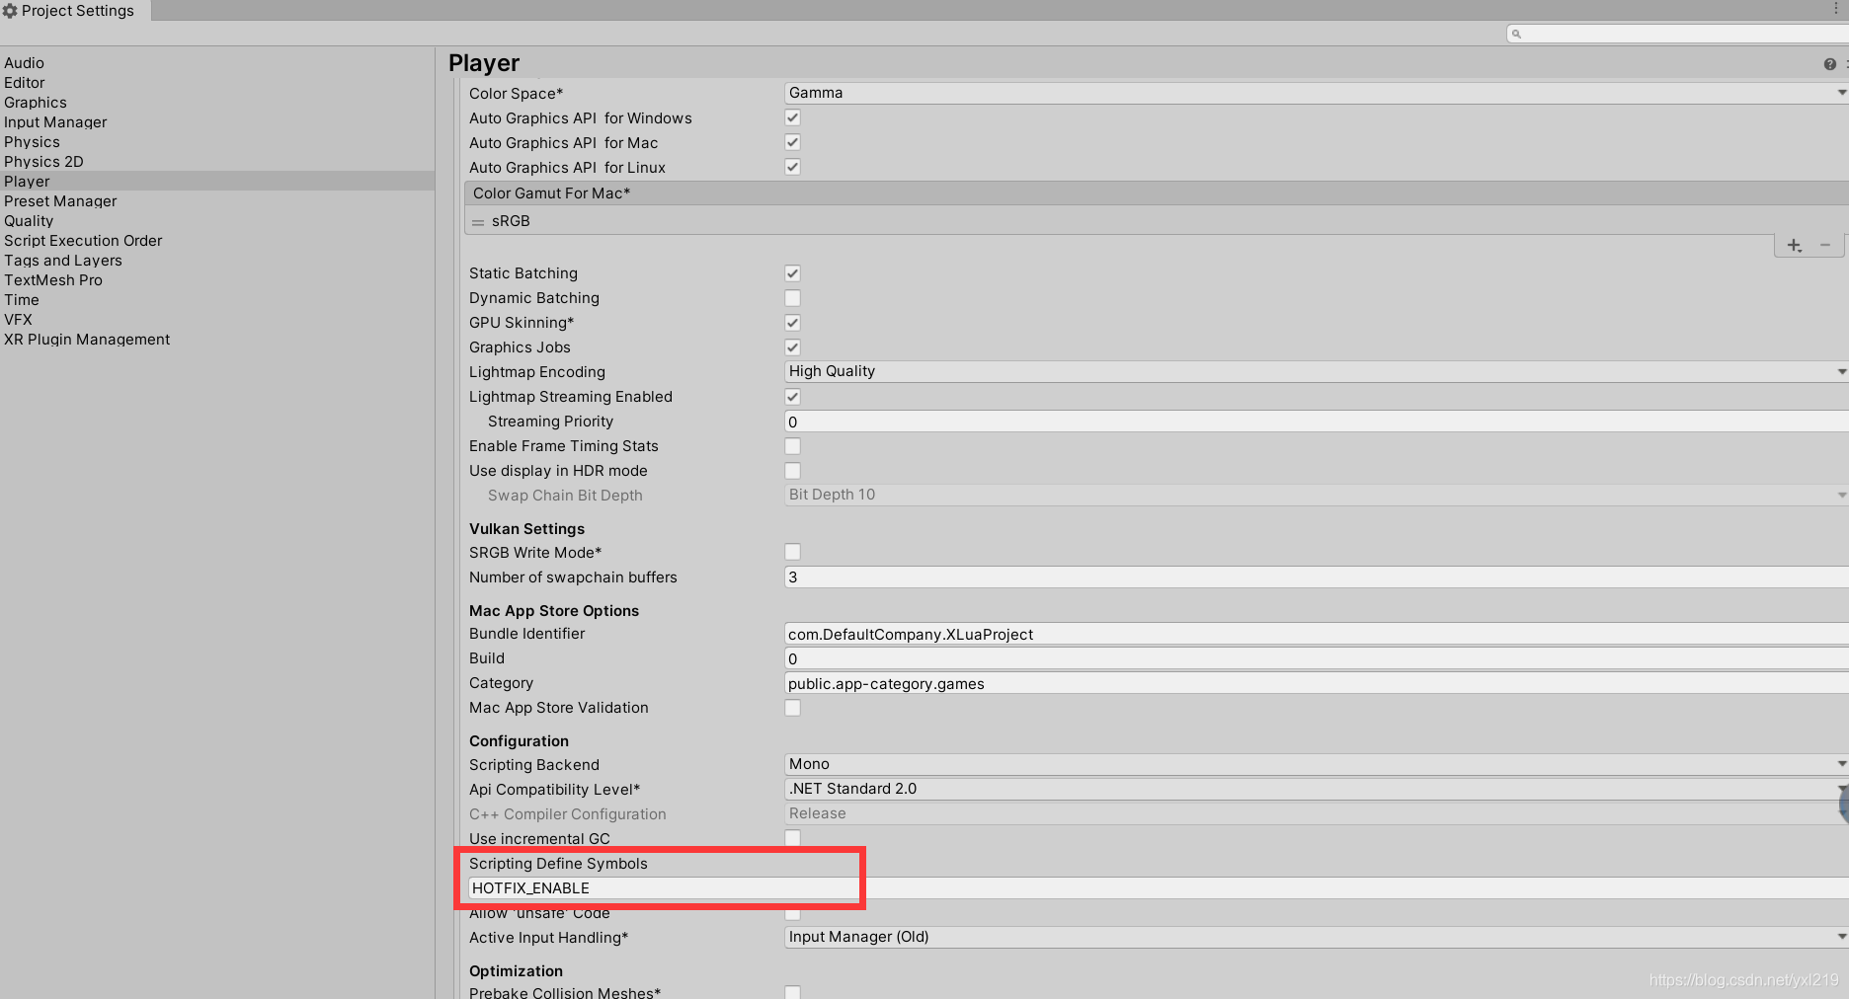Click the Vulkan Settings heading
The image size is (1849, 999).
[526, 529]
